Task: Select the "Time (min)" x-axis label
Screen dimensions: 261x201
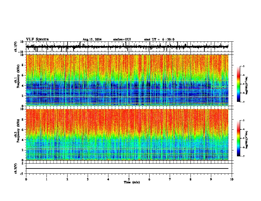Action: (132, 182)
